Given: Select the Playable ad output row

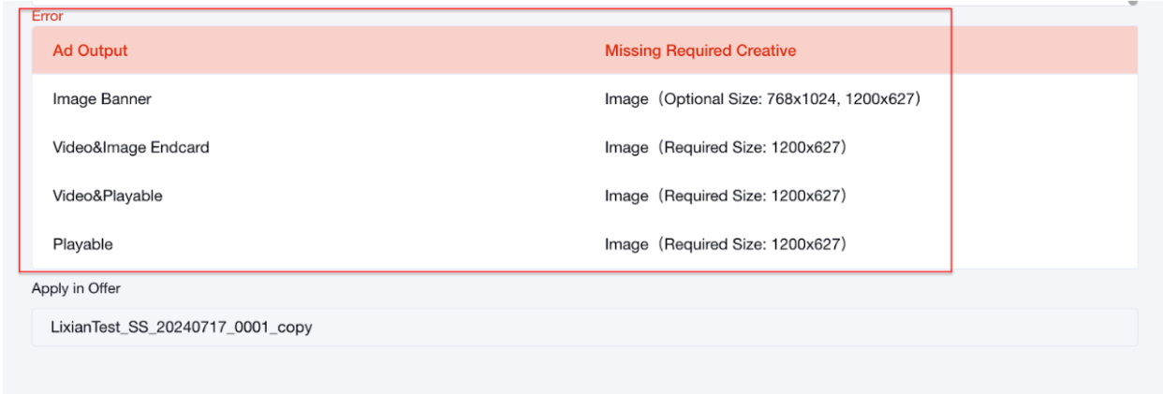Looking at the screenshot, I should pos(82,245).
